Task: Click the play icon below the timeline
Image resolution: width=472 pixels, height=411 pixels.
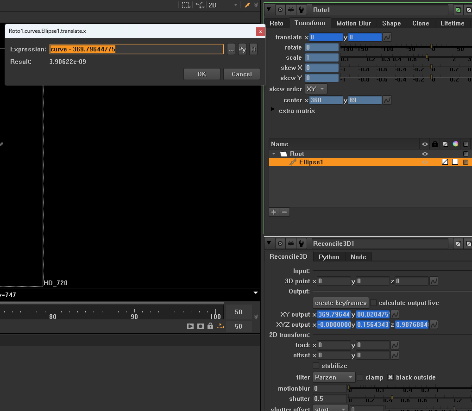Action: 190,326
